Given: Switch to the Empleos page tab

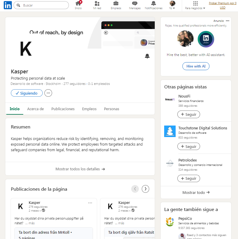Looking at the screenshot, I should pos(89,109).
